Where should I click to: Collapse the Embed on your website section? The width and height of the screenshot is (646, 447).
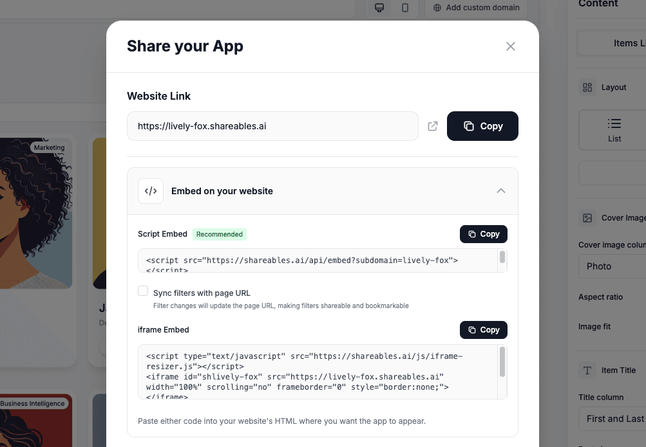click(x=500, y=190)
